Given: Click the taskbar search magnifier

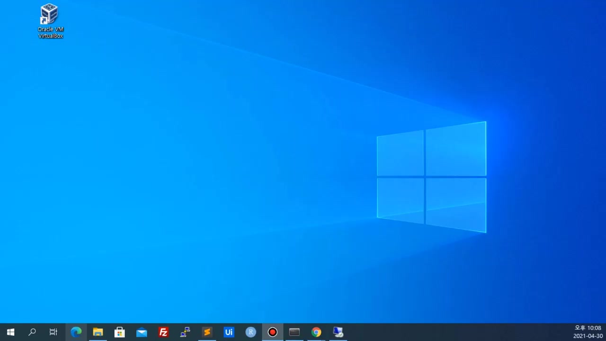Looking at the screenshot, I should pos(32,332).
